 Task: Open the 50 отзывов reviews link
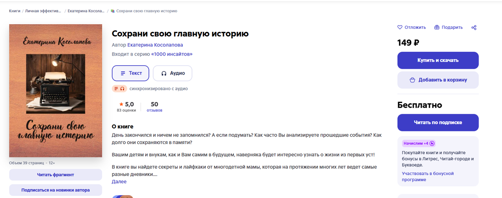[x=154, y=107]
